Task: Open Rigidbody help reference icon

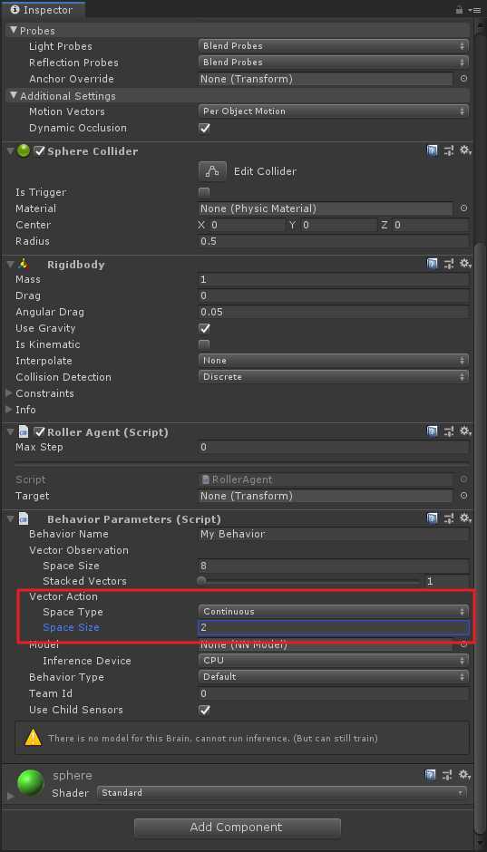Action: [x=432, y=264]
